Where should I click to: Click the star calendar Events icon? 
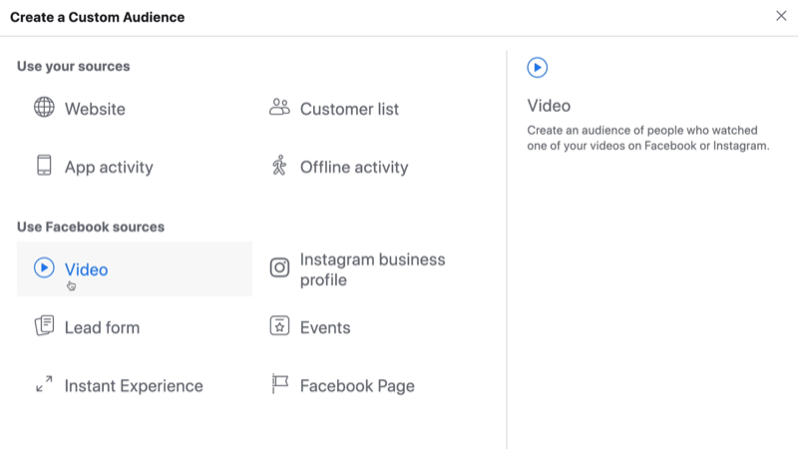pyautogui.click(x=279, y=326)
